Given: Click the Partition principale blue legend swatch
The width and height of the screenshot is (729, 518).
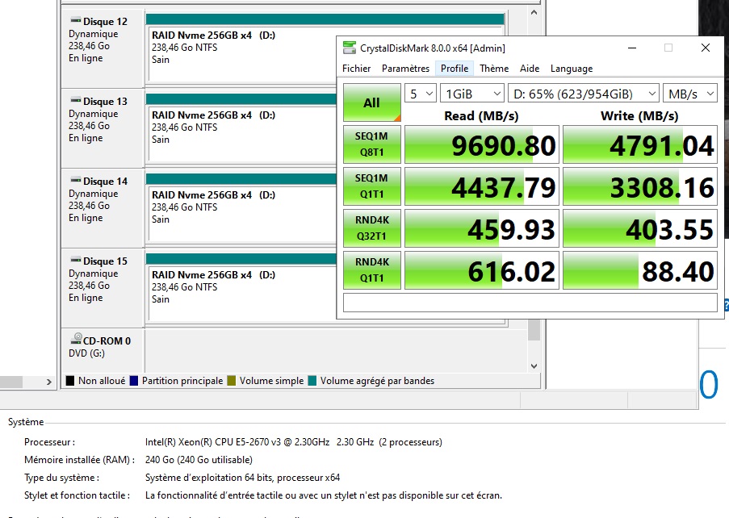Looking at the screenshot, I should tap(134, 381).
